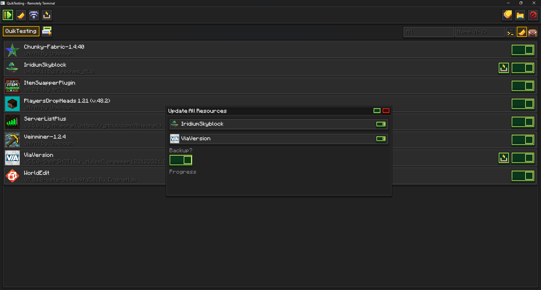Click the update icon on IridiumSkyblock row

(x=504, y=68)
